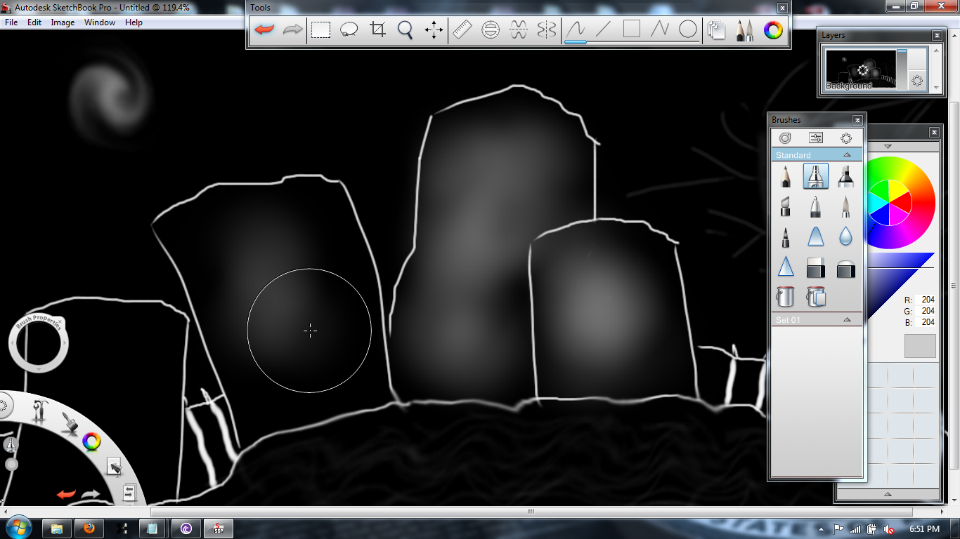This screenshot has width=960, height=539.
Task: Open the lagoon Brushes paintbrush icon
Action: coord(69,422)
